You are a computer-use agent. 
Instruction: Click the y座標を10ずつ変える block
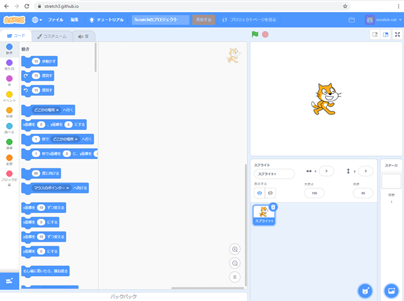click(x=44, y=237)
